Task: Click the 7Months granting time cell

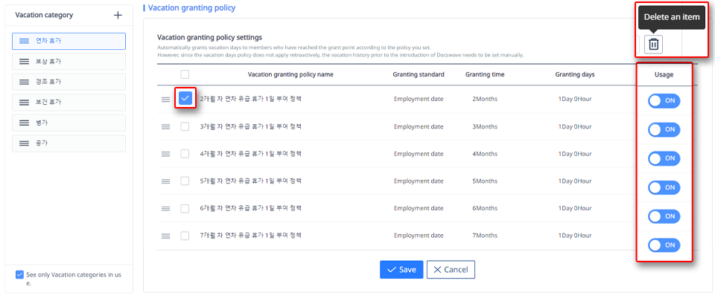Action: (485, 236)
